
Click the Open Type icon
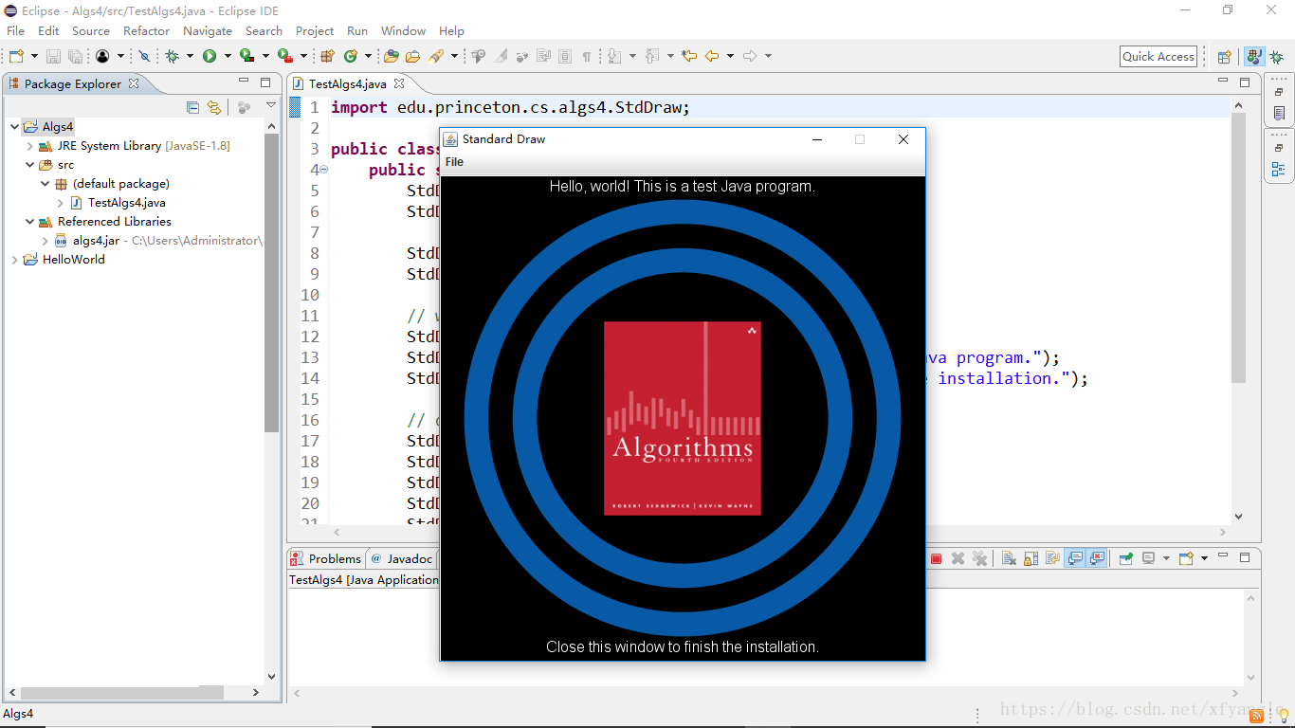[391, 56]
